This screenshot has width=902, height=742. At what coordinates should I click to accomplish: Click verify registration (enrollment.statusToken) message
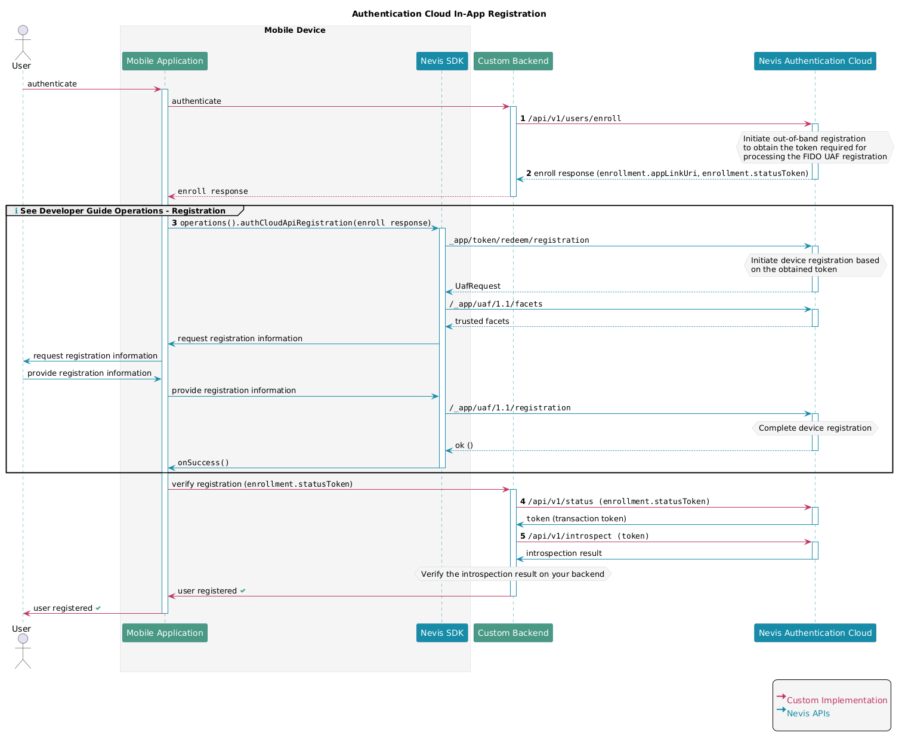point(262,484)
